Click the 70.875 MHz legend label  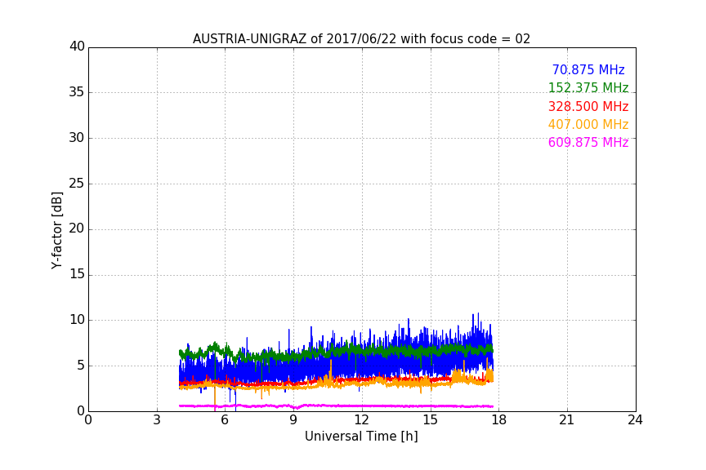click(x=588, y=69)
